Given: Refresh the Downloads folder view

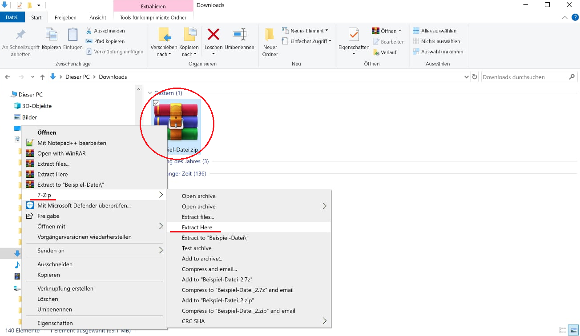Looking at the screenshot, I should [x=475, y=77].
